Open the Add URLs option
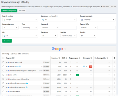This screenshot has height=96, width=118. tap(22, 11)
